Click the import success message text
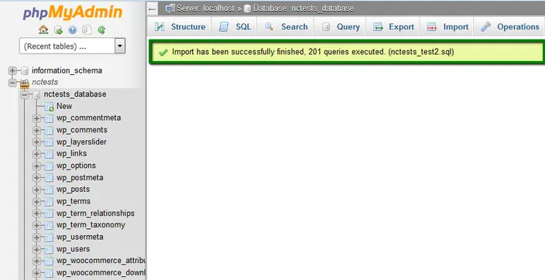This screenshot has width=545, height=280. pyautogui.click(x=313, y=52)
